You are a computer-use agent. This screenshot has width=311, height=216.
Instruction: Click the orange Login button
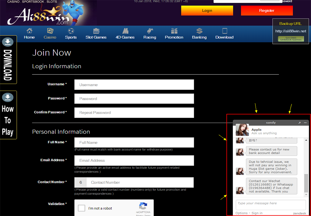point(207,11)
